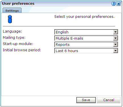Open the Language combo box showing English
123x107 pixels.
[86, 32]
